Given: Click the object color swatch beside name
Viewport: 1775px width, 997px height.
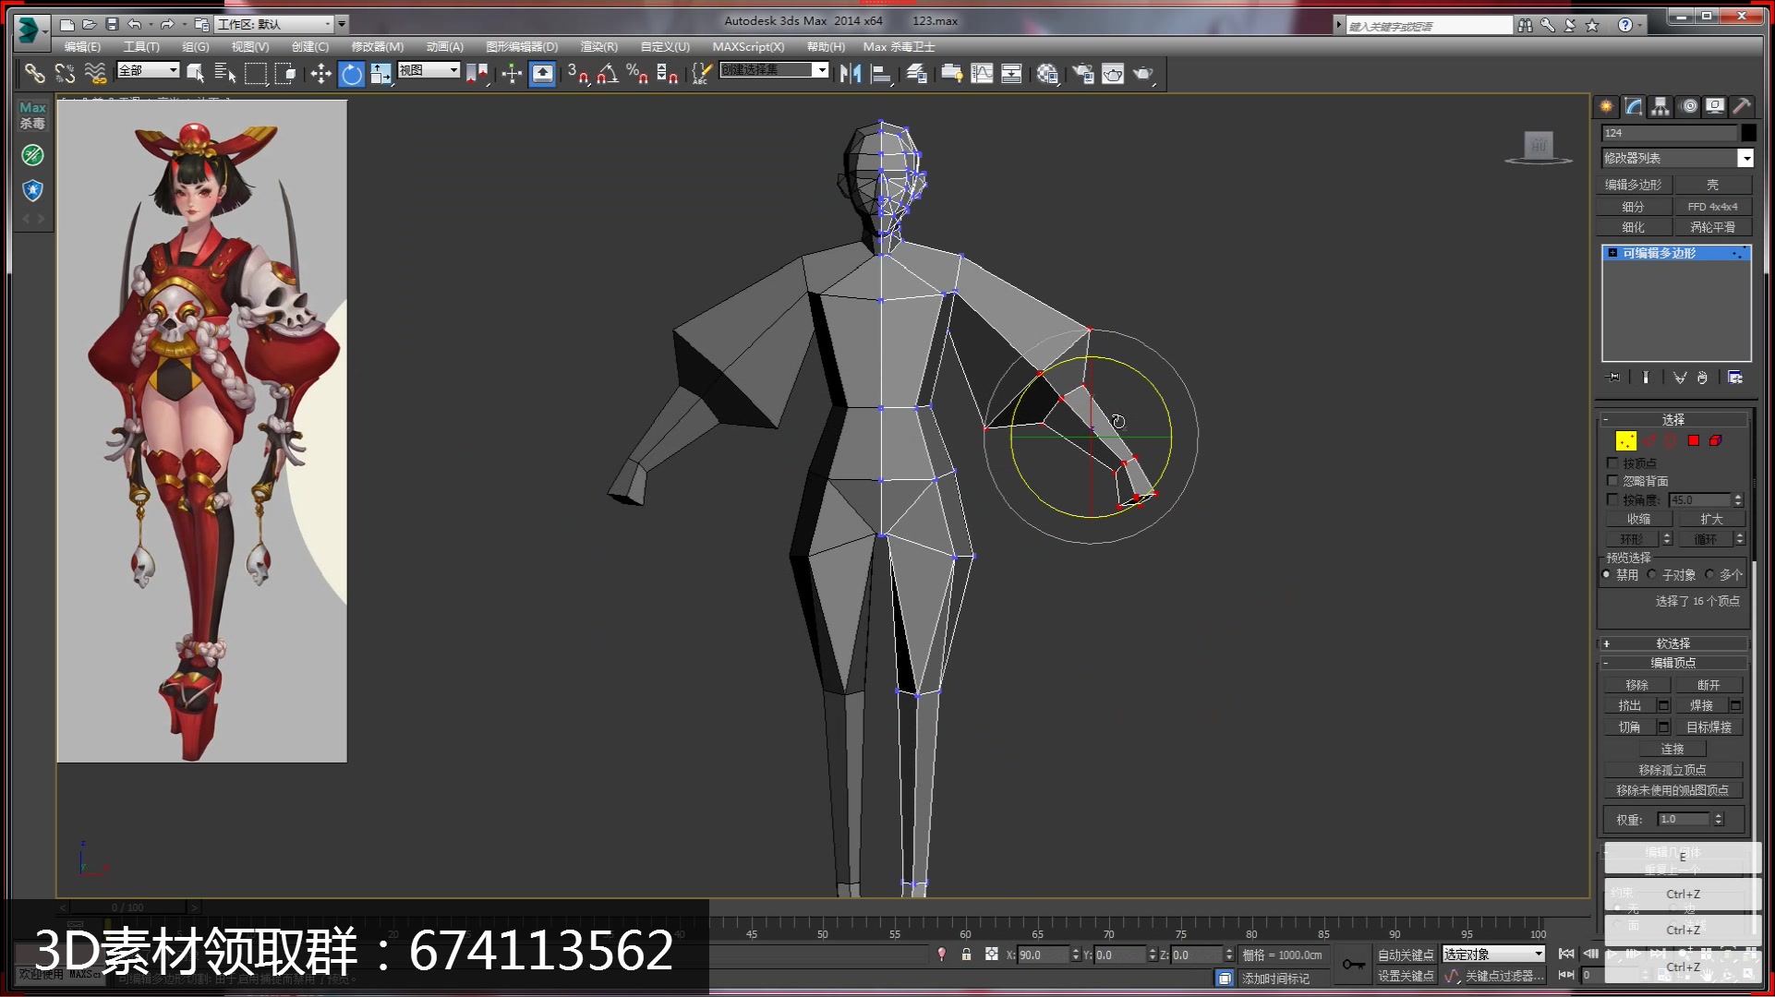Looking at the screenshot, I should coord(1748,133).
